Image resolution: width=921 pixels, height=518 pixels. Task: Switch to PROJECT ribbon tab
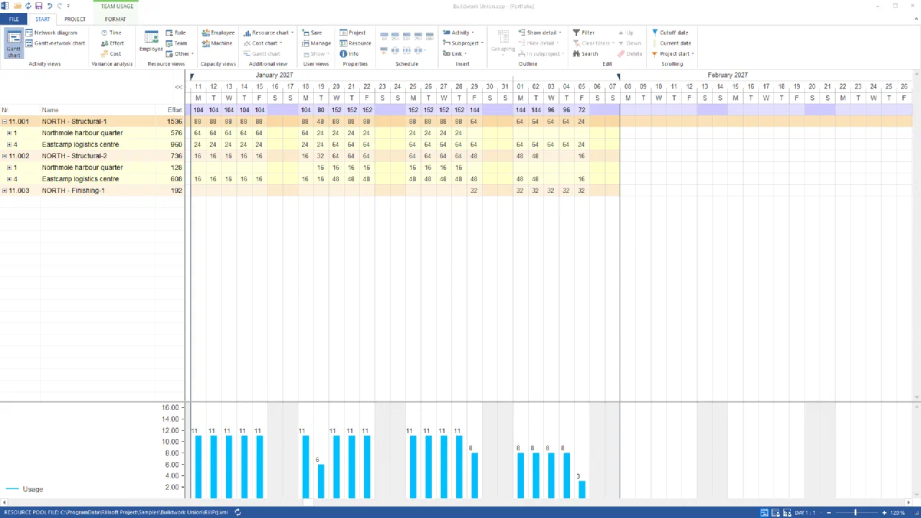[75, 19]
